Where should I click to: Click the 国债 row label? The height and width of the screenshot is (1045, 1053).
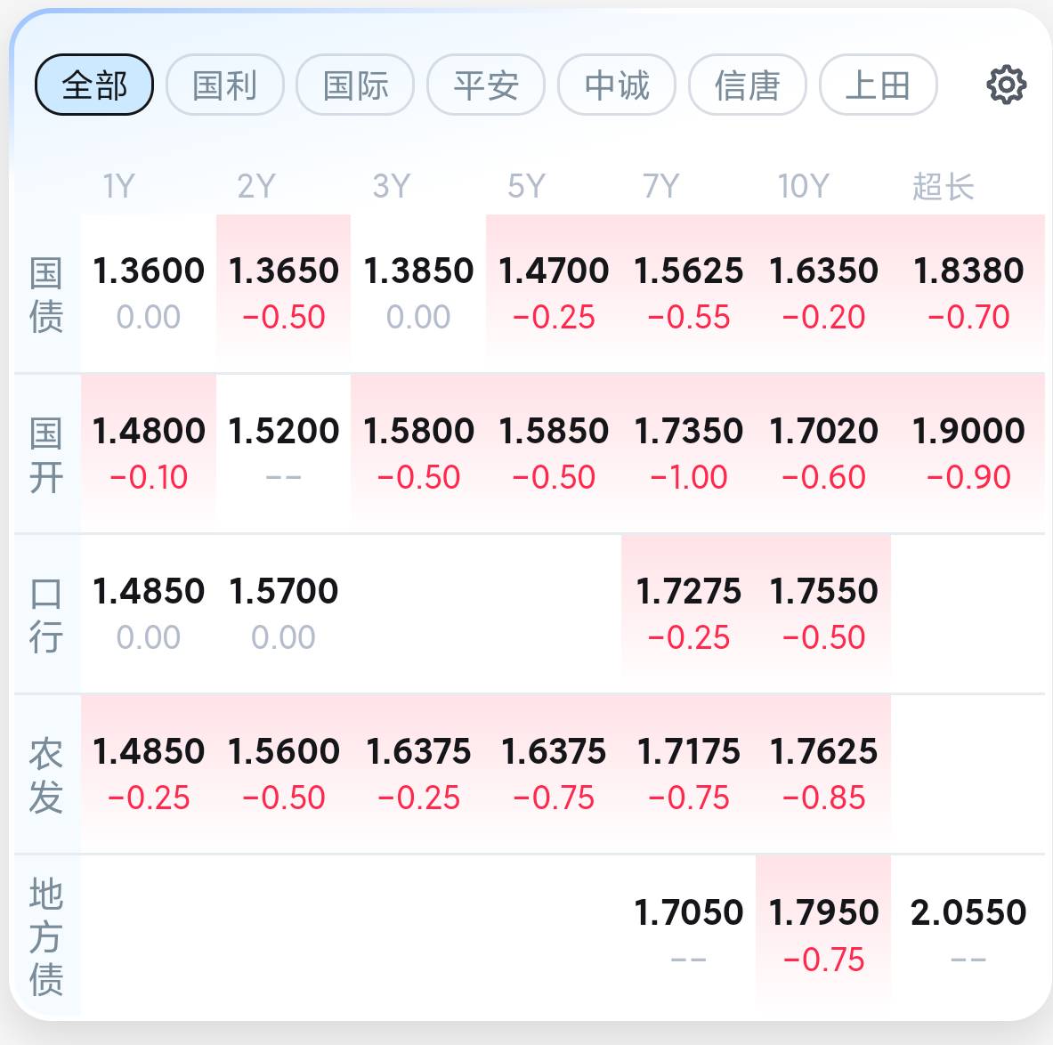pos(46,294)
